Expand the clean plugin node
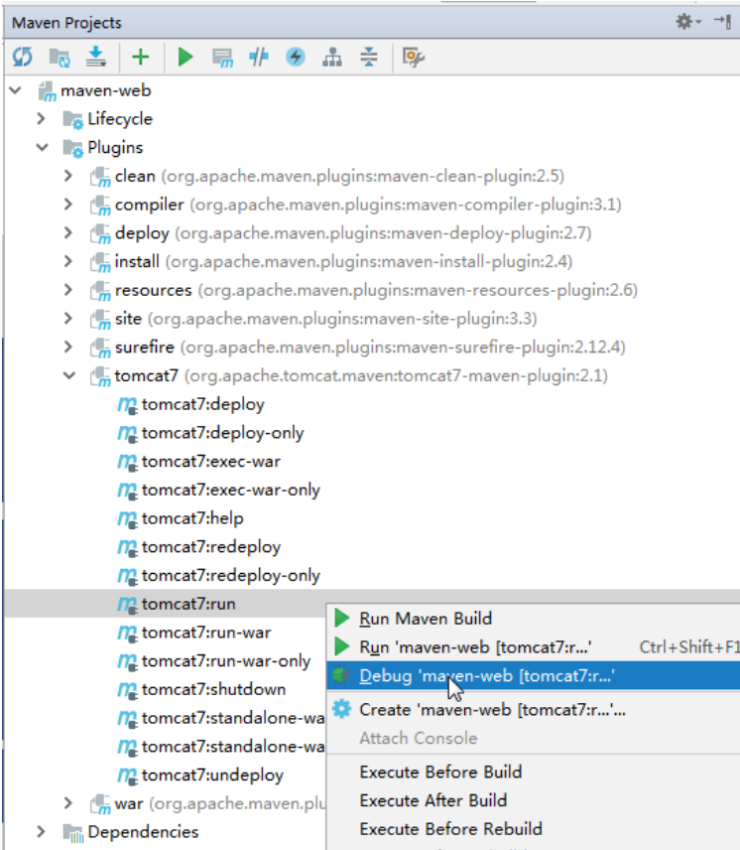Image resolution: width=740 pixels, height=850 pixels. tap(68, 176)
